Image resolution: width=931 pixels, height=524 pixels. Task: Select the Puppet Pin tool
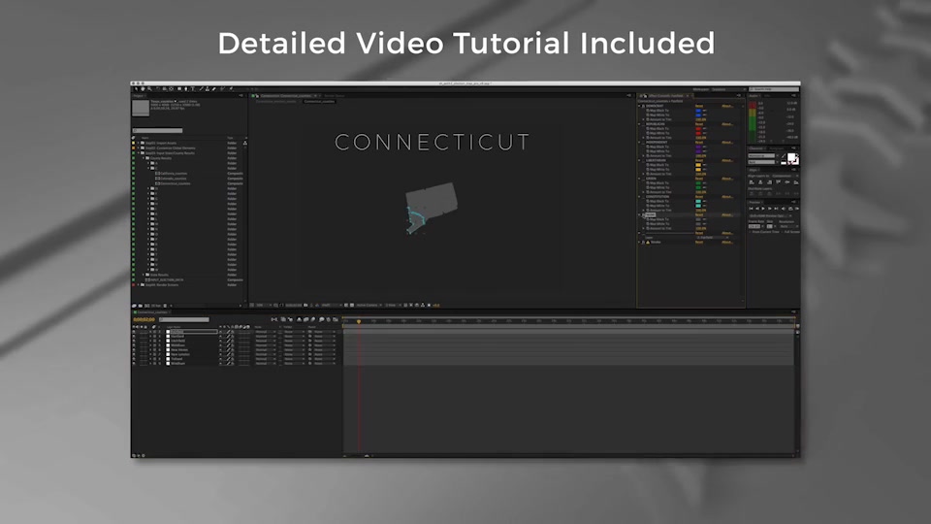232,89
